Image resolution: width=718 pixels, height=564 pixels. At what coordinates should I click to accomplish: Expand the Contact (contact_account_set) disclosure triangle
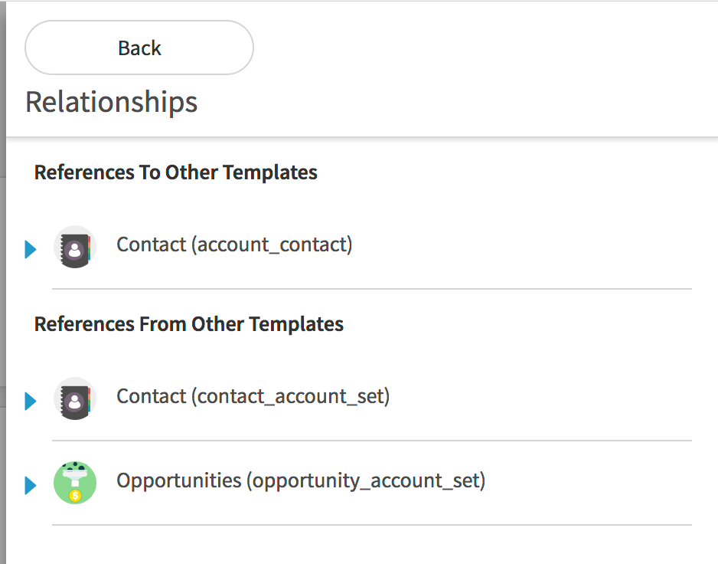(30, 401)
